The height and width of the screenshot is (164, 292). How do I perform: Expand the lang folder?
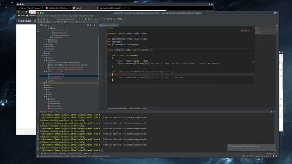(44, 92)
